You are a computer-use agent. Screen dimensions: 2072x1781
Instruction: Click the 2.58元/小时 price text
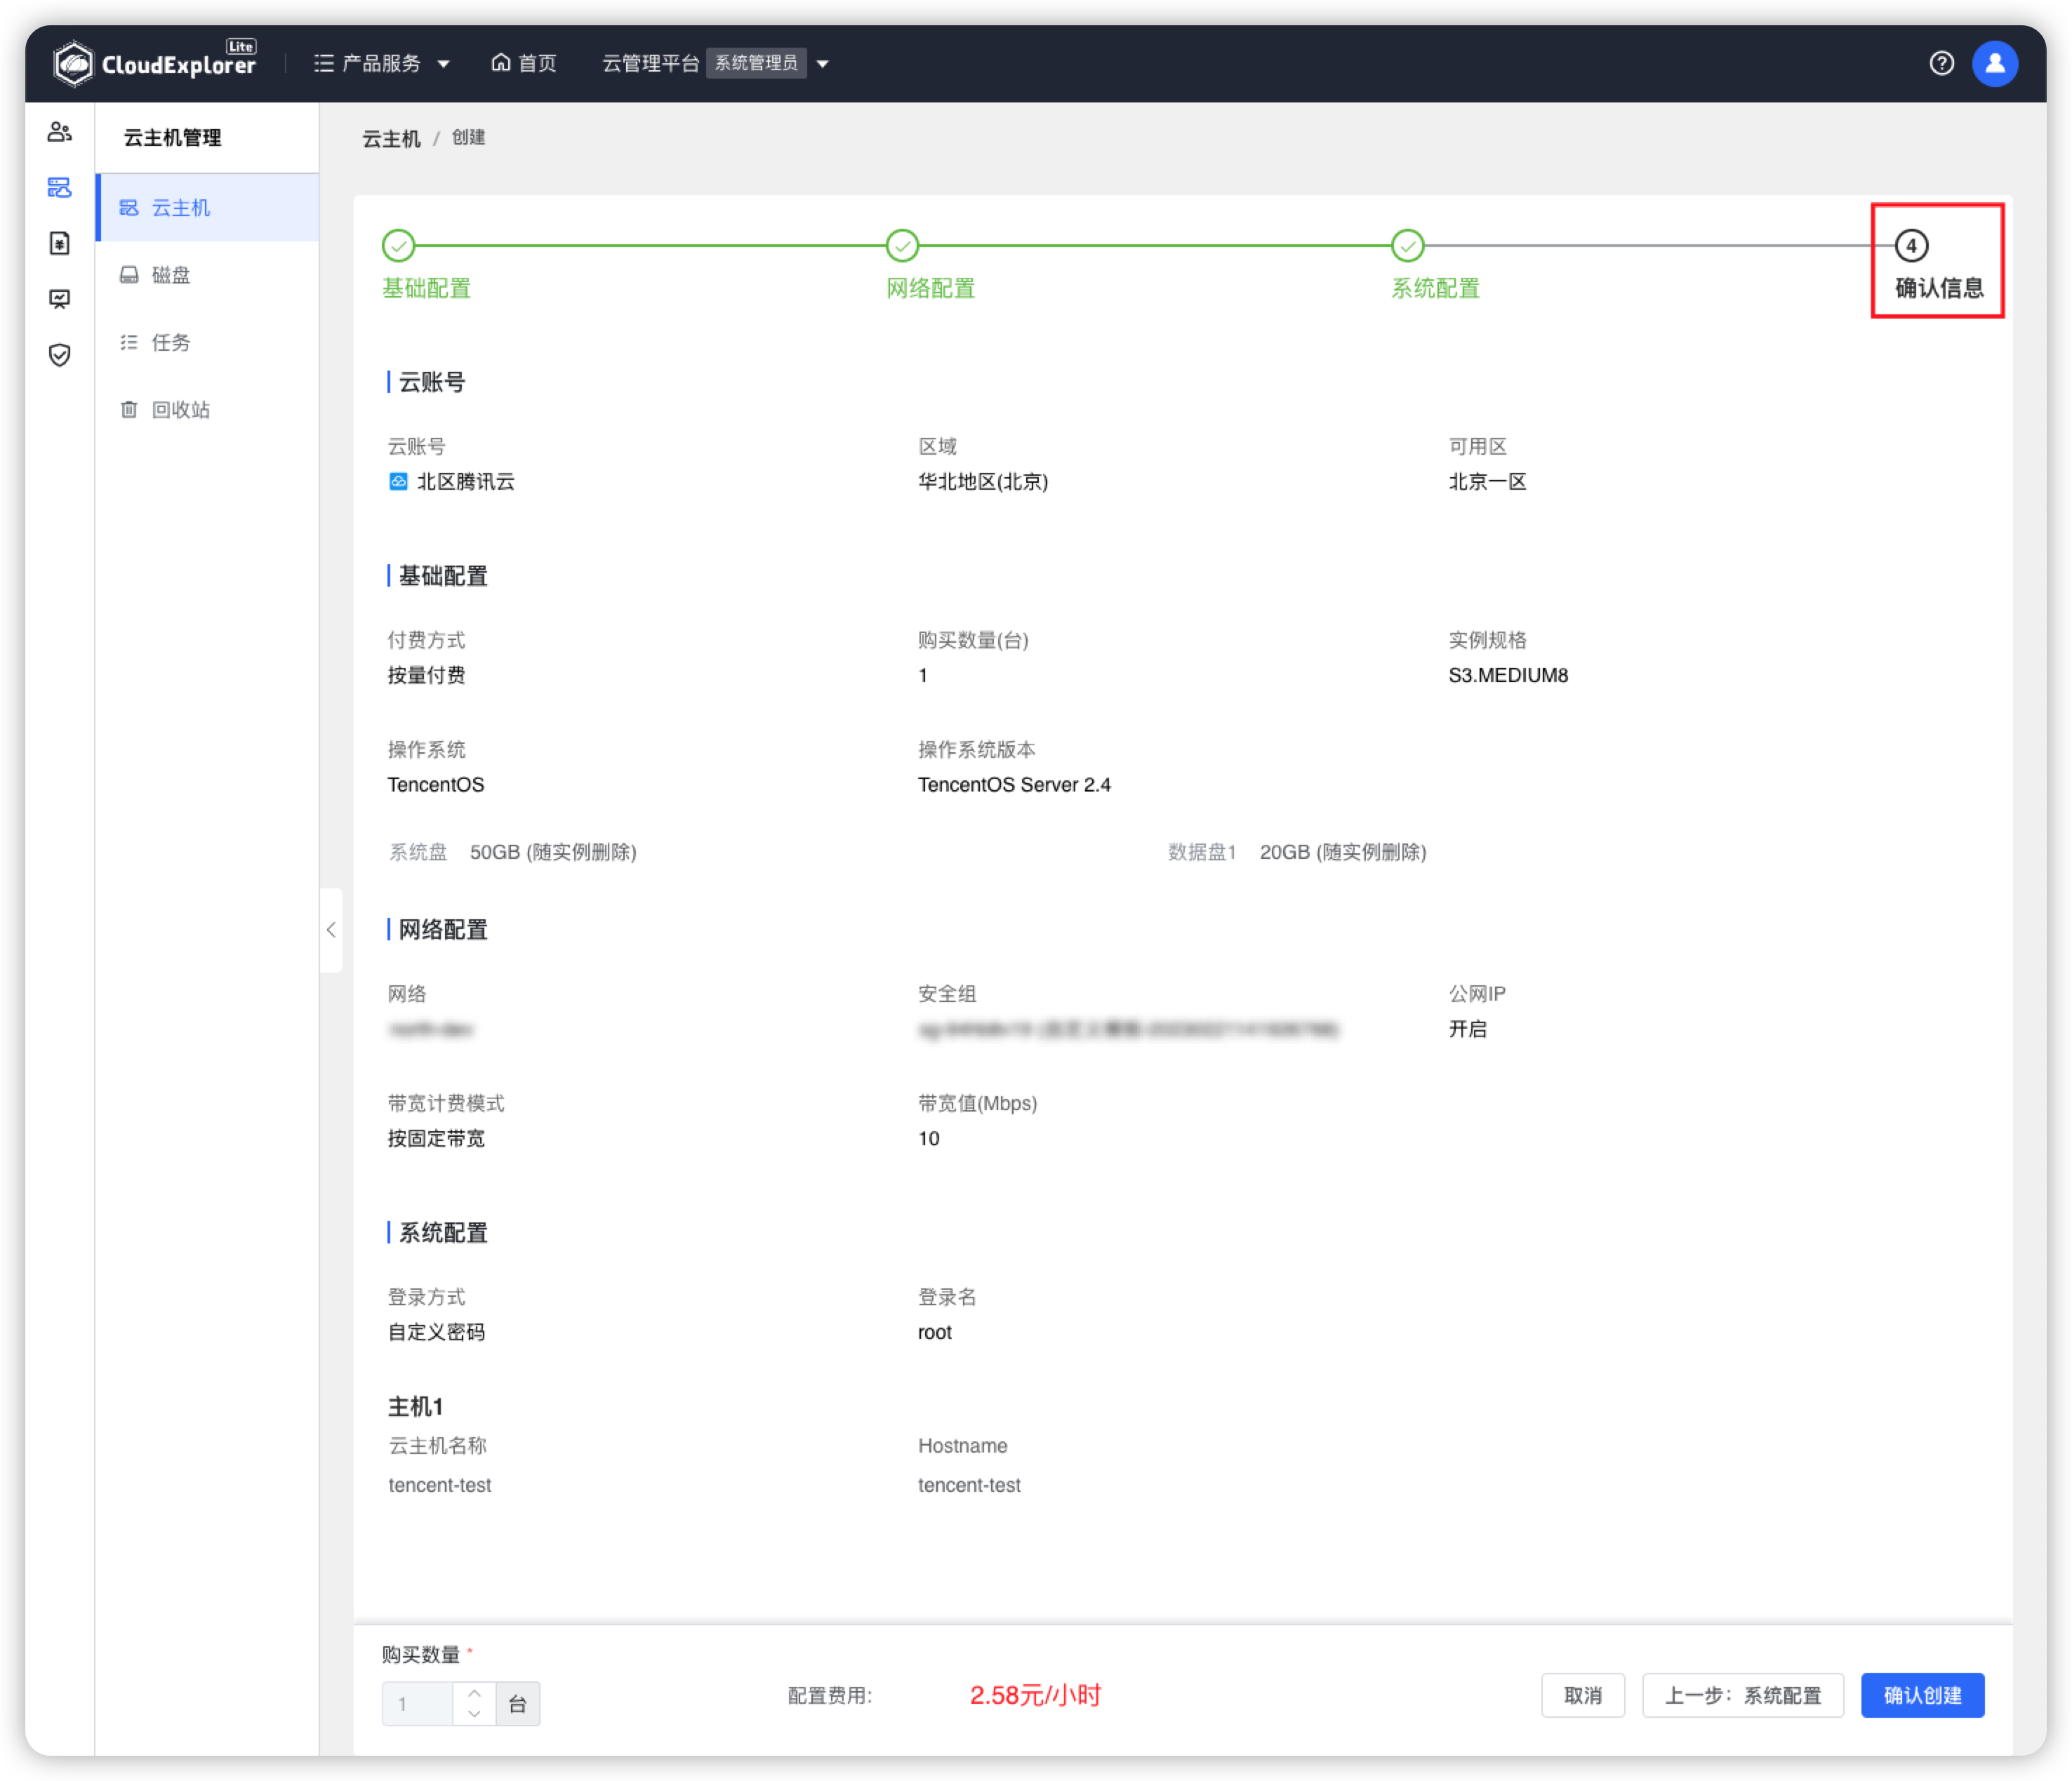click(x=1035, y=1695)
